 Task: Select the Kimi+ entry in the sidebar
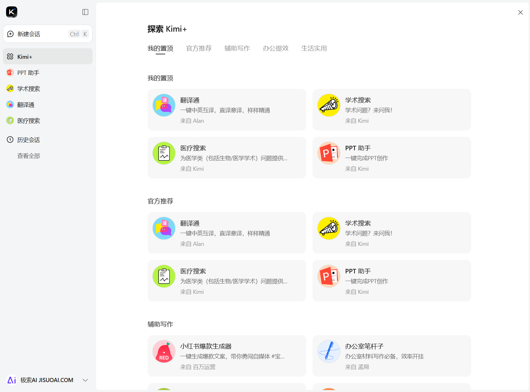pos(24,57)
